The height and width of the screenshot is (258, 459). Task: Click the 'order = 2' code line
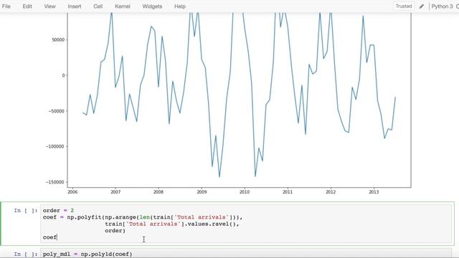coord(58,210)
